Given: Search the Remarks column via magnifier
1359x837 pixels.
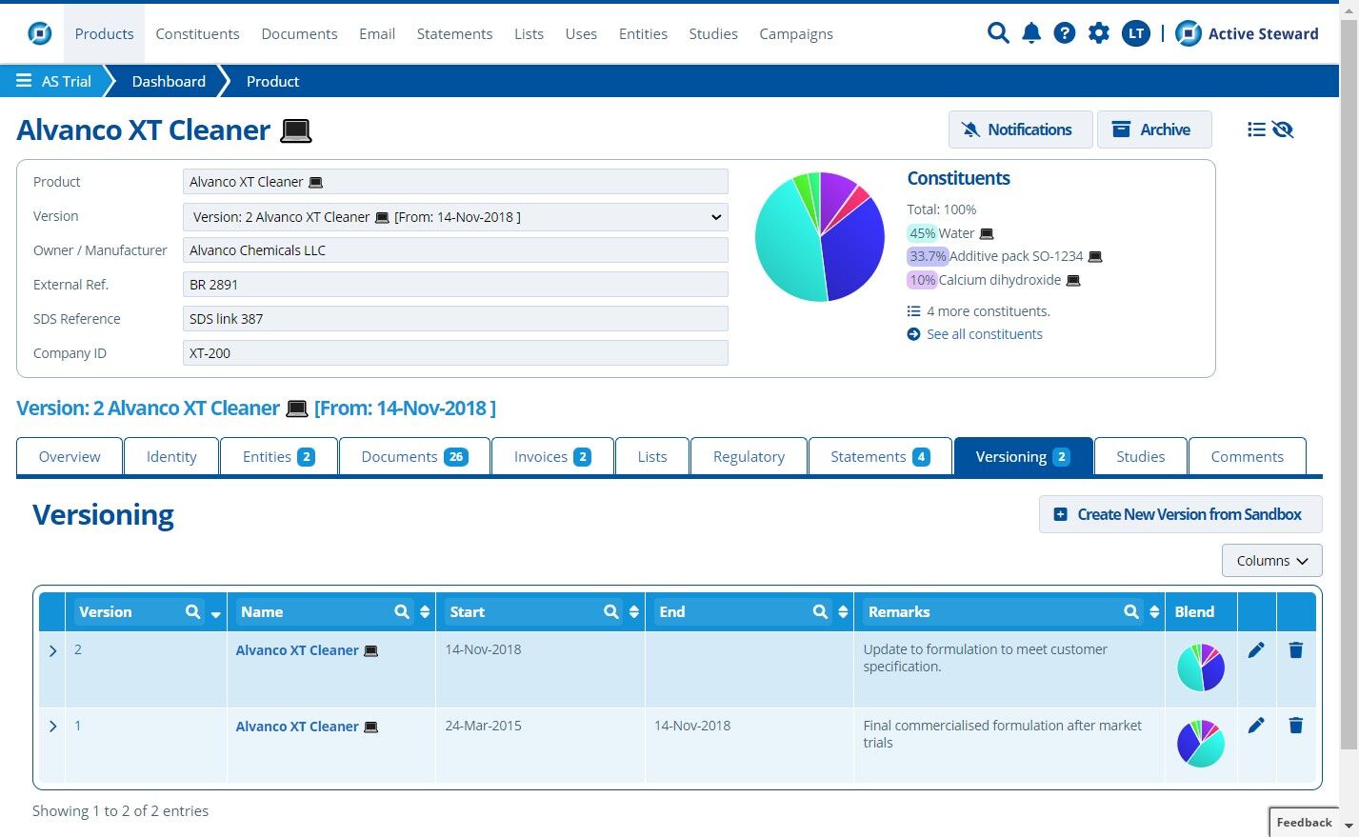Looking at the screenshot, I should click(x=1131, y=612).
